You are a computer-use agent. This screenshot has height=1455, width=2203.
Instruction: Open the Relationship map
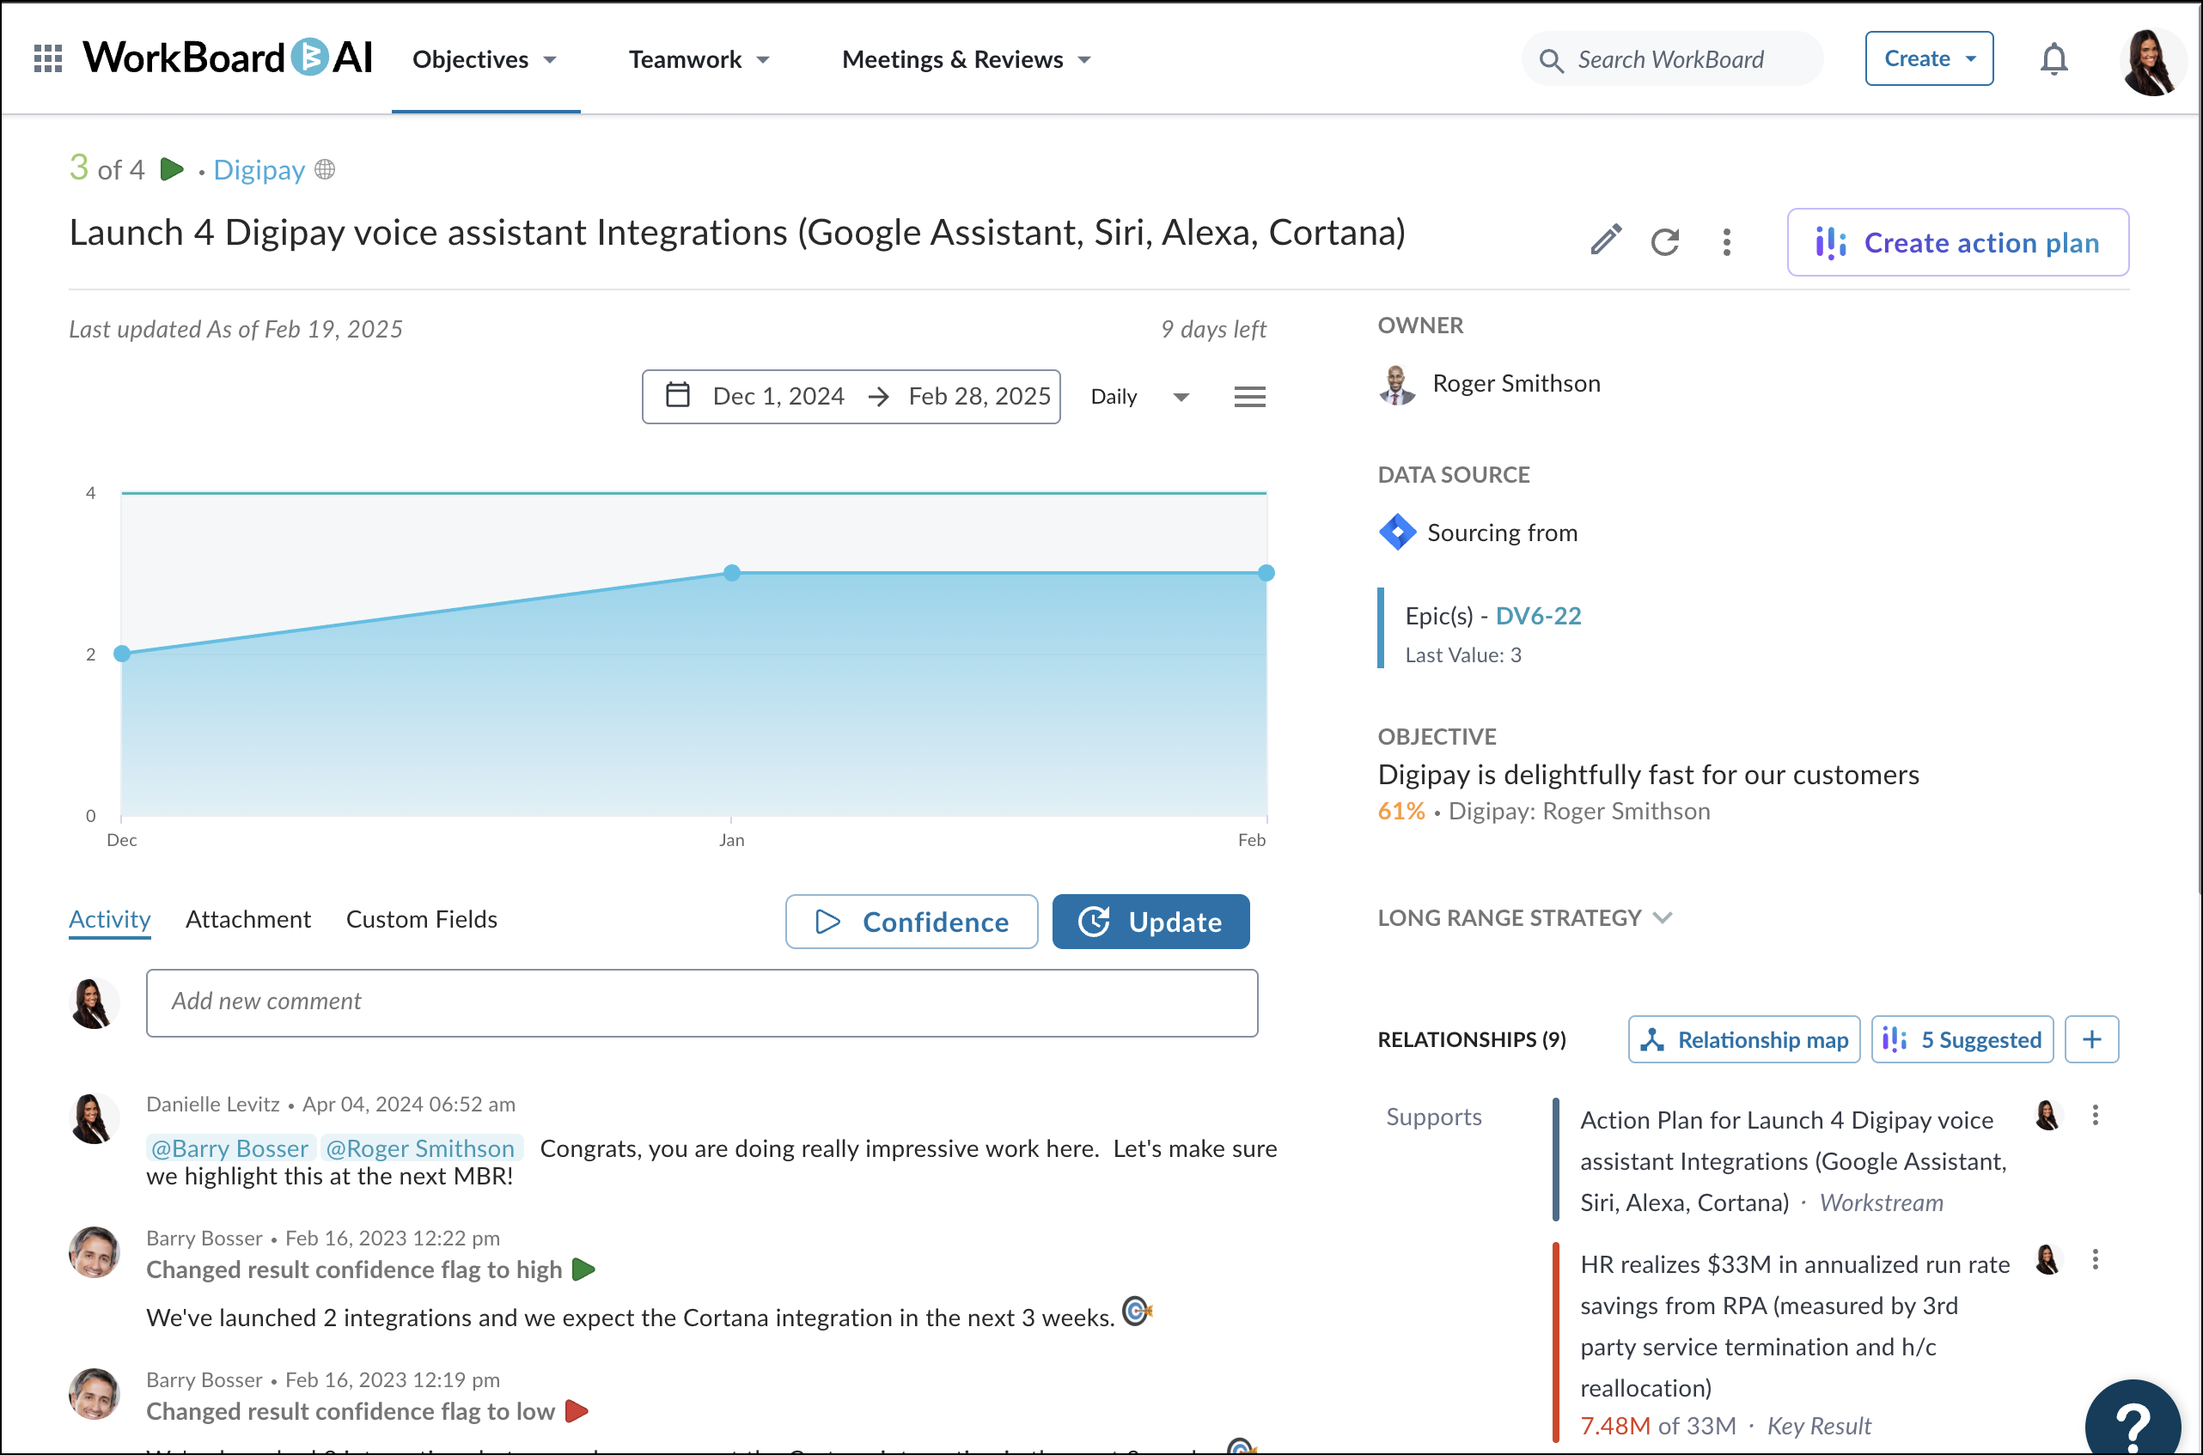[x=1742, y=1039]
